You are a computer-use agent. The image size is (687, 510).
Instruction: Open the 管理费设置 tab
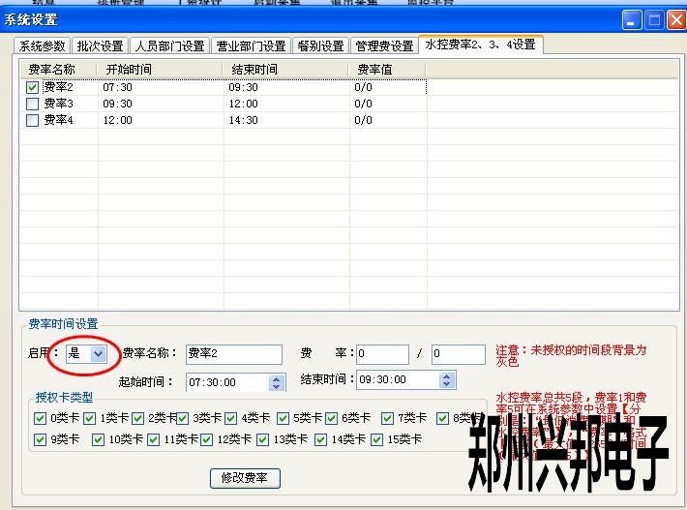pyautogui.click(x=384, y=45)
